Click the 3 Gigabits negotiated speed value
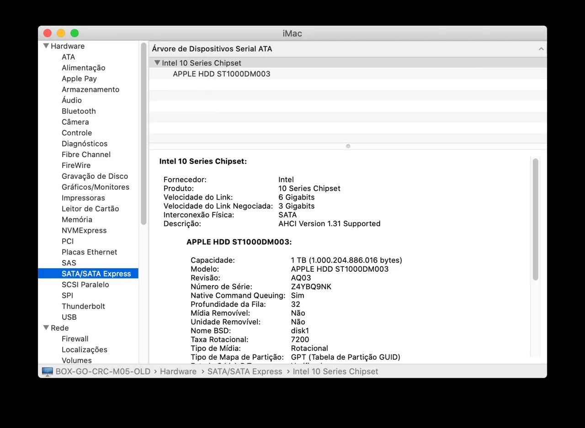 click(x=297, y=206)
